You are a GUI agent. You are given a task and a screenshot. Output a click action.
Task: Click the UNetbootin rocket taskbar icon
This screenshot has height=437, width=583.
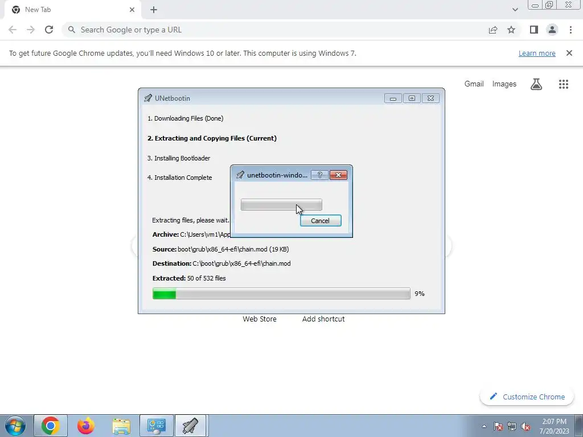[x=190, y=426]
